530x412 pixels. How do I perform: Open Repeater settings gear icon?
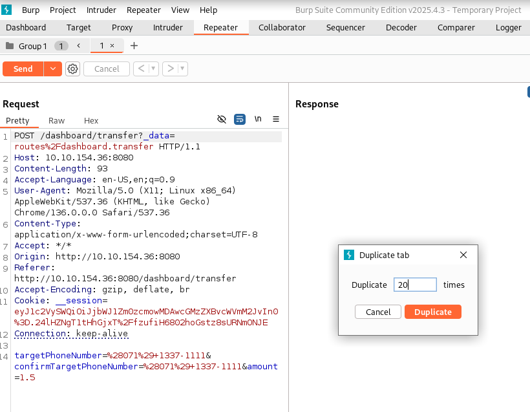coord(72,69)
